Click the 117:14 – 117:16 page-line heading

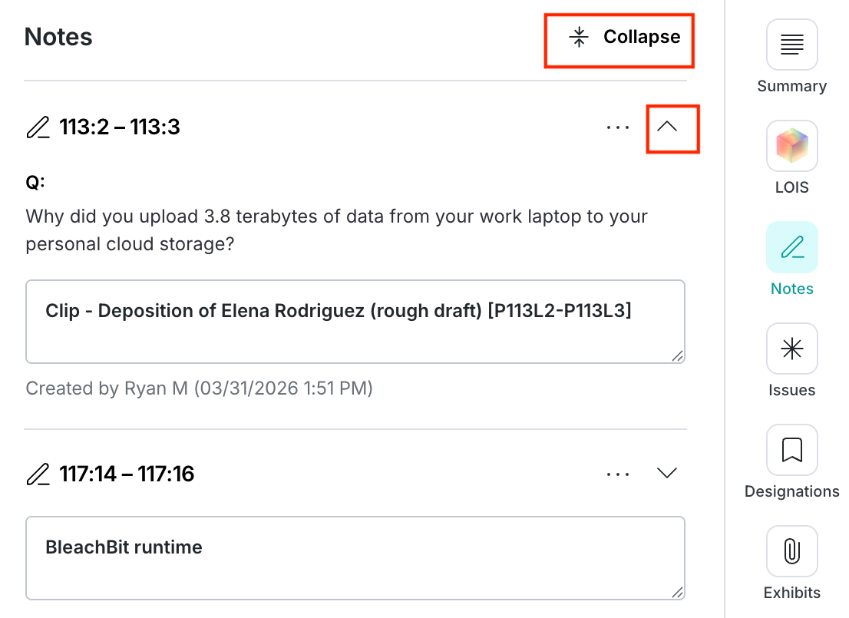tap(127, 474)
